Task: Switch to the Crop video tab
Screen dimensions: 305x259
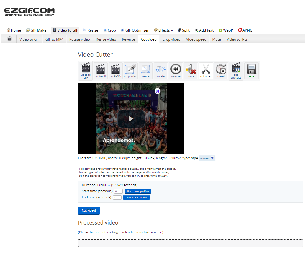Action: (x=171, y=39)
